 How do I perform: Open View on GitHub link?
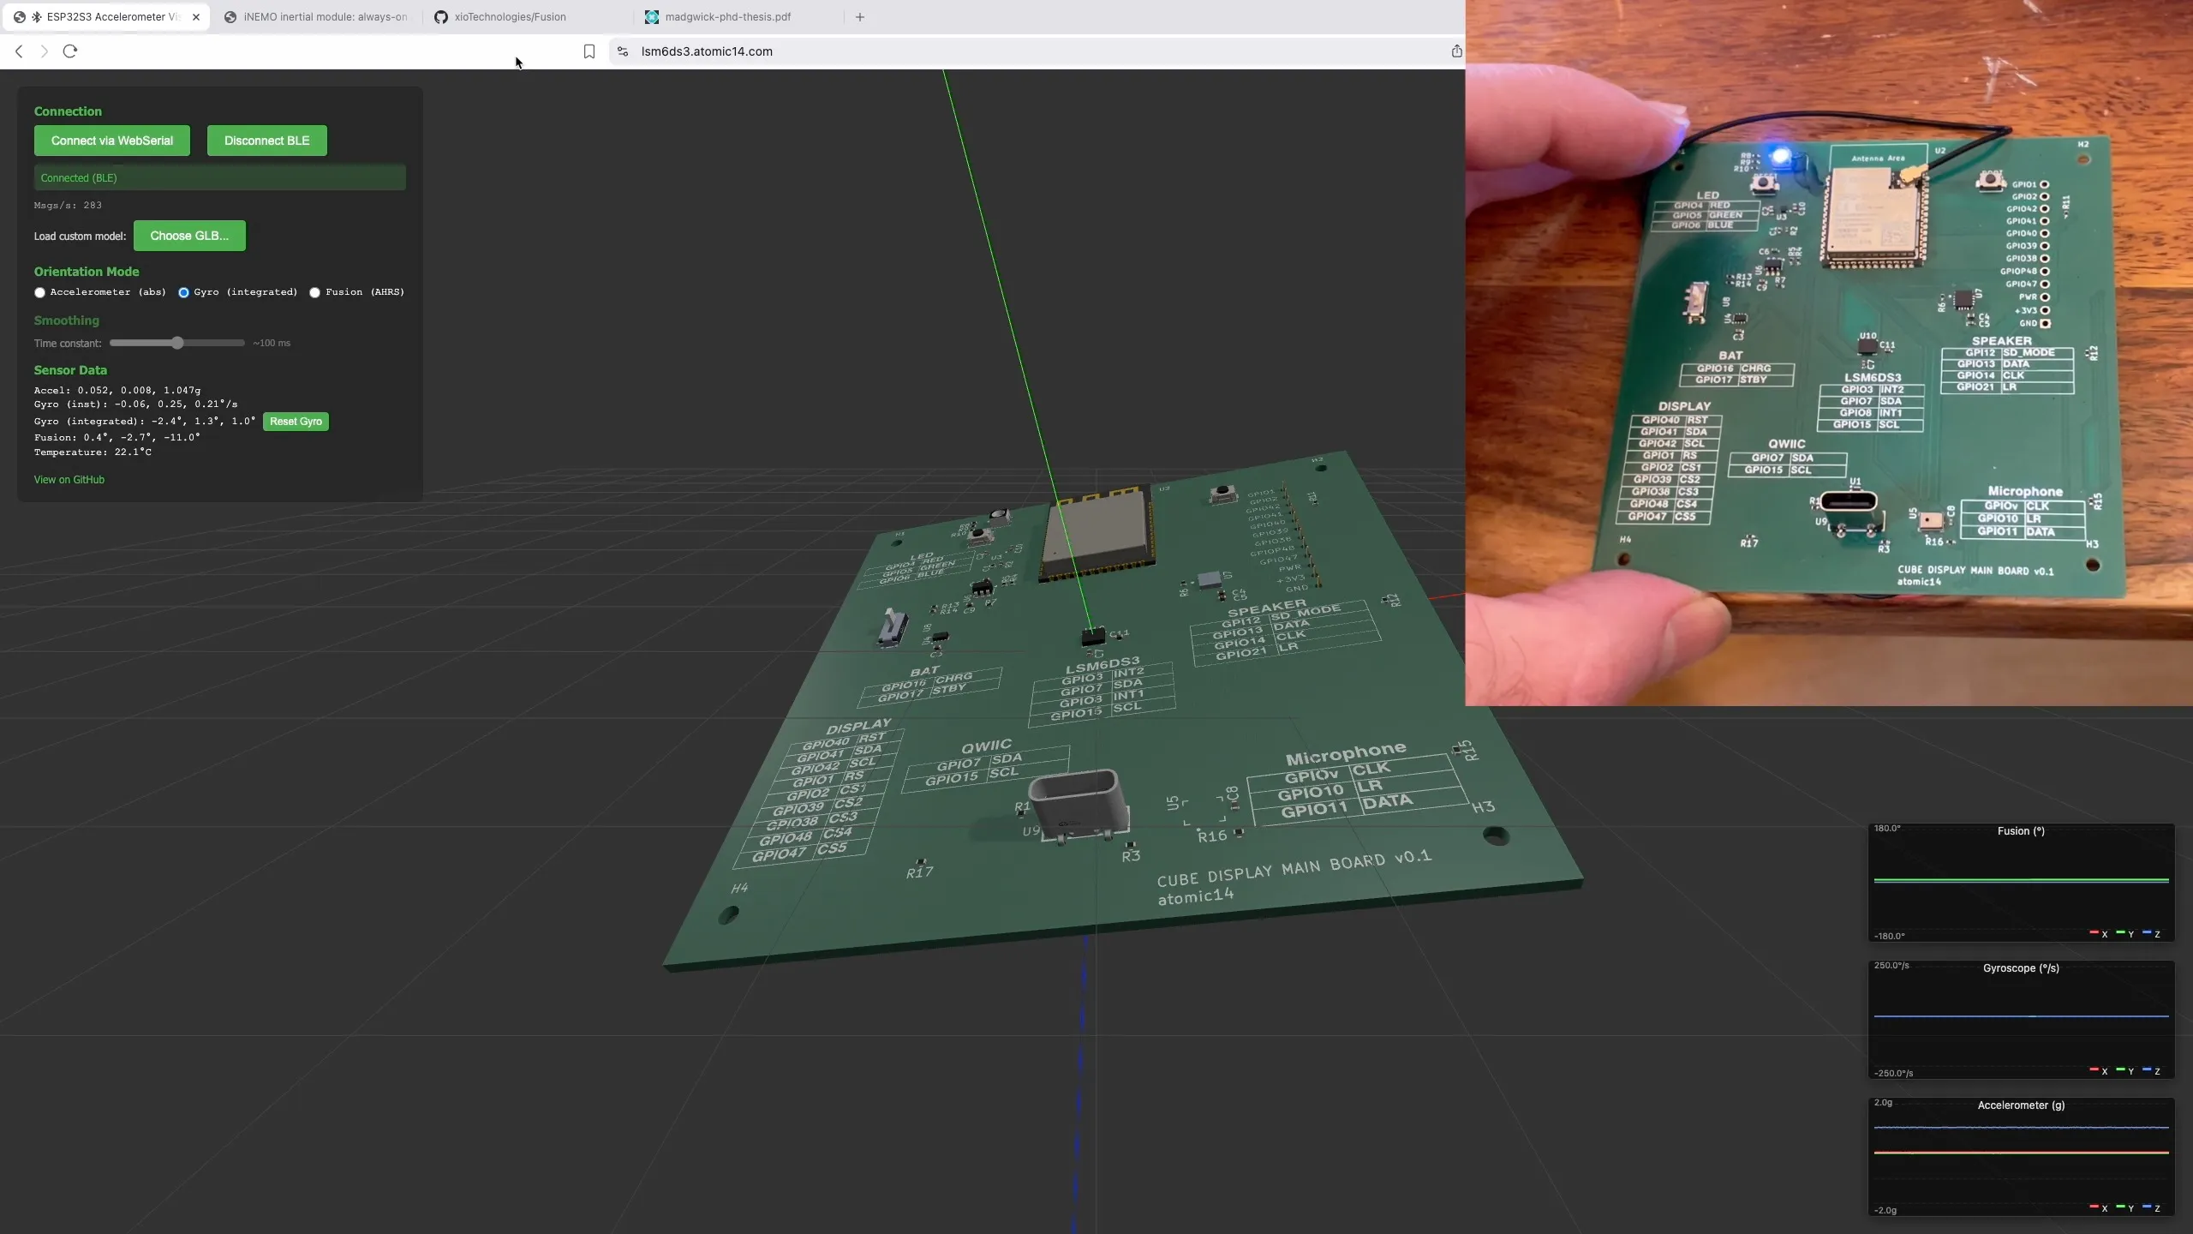tap(69, 479)
